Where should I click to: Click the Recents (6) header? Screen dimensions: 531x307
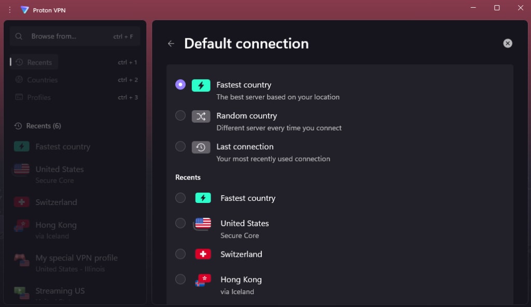[37, 126]
